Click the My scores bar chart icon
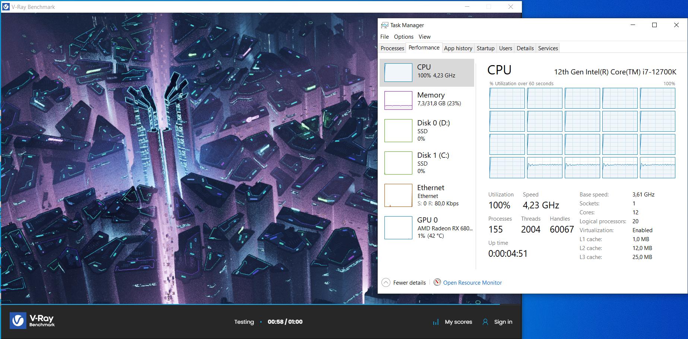Viewport: 688px width, 339px height. click(436, 322)
